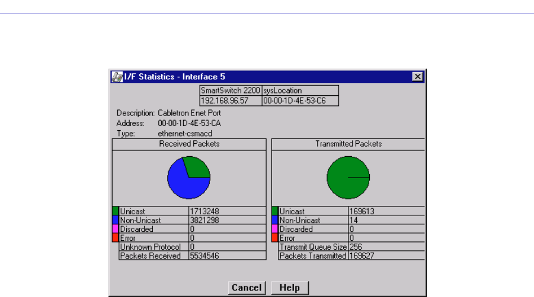The height and width of the screenshot is (297, 534).
Task: Click the Received Packets pie chart
Action: point(188,177)
